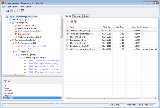Click the Open workspace folder icon
Viewport: 160px width, 108px height.
[7, 11]
